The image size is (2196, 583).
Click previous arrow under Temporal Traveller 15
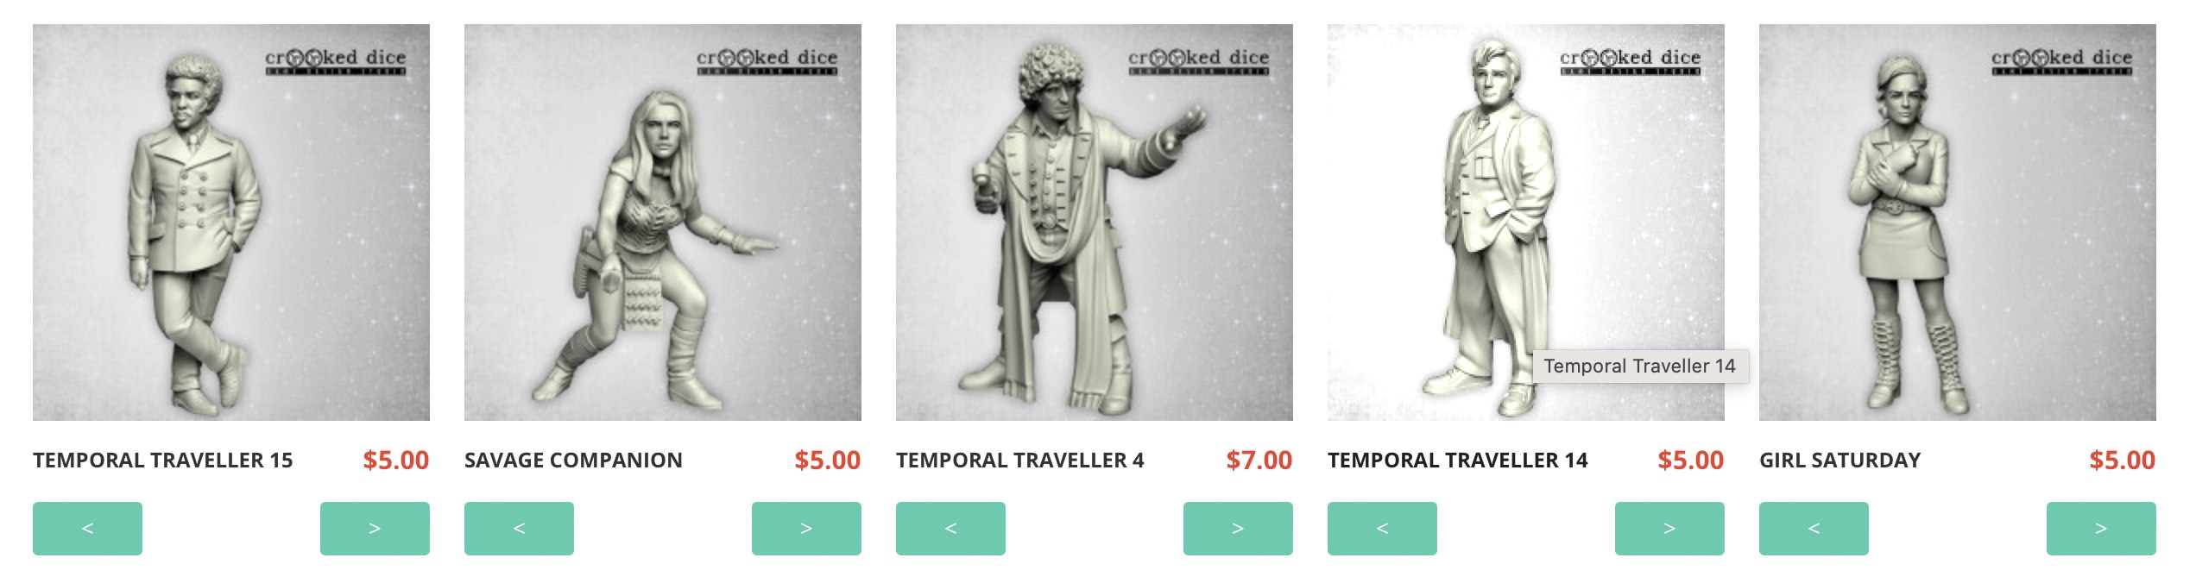point(87,529)
